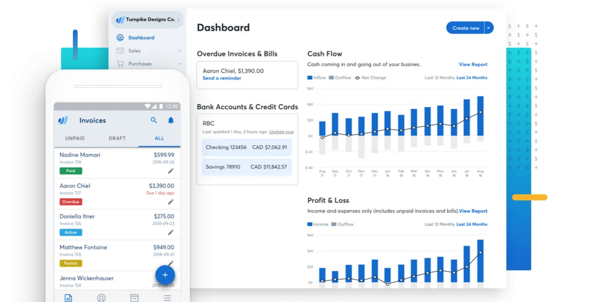This screenshot has height=302, width=592.
Task: Open the hamburger menu in bottom navigation
Action: coord(167,297)
